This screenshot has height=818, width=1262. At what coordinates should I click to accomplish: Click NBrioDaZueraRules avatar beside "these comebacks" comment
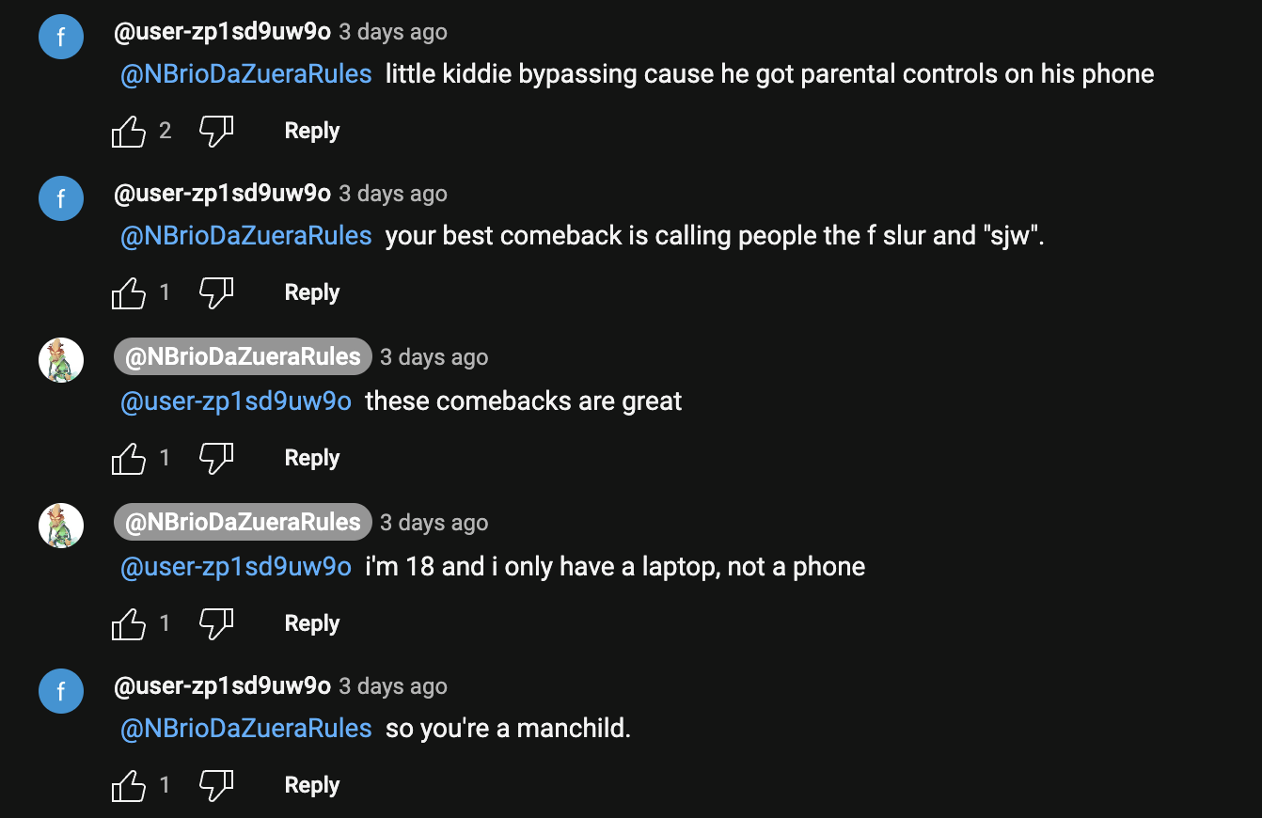coord(61,360)
